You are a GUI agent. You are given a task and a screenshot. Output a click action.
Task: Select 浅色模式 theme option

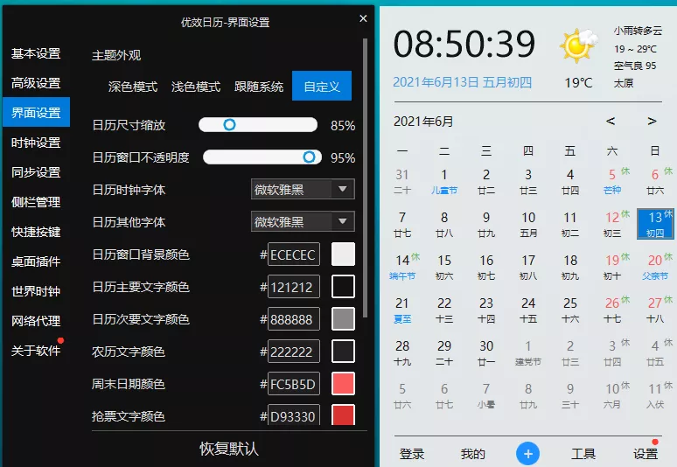pos(196,87)
